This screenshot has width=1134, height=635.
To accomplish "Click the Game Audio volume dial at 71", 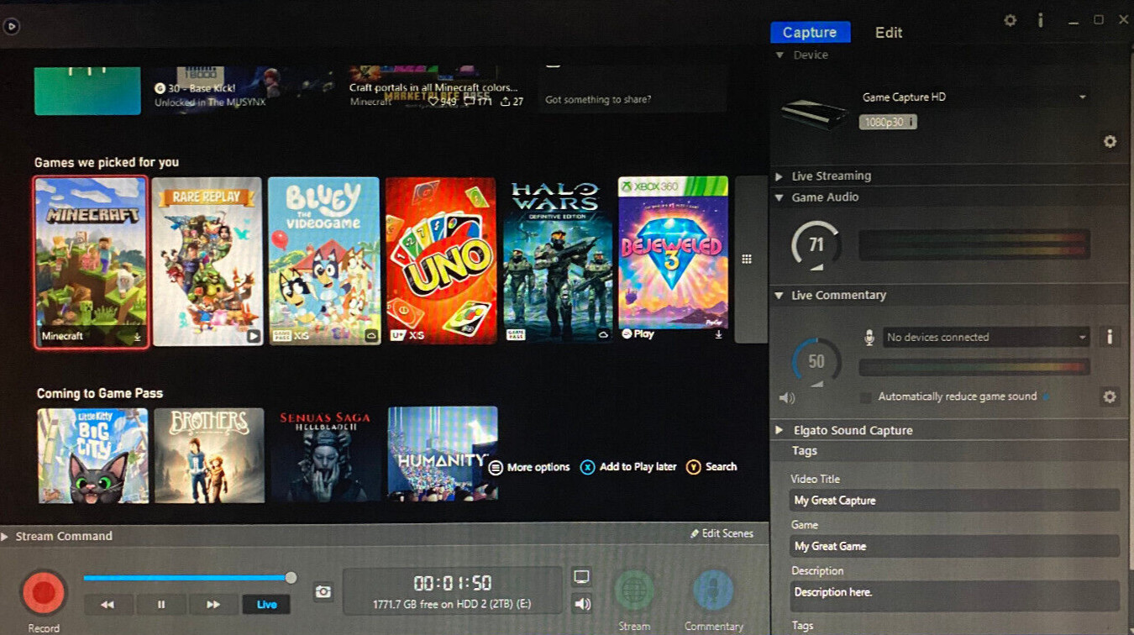I will [x=816, y=245].
